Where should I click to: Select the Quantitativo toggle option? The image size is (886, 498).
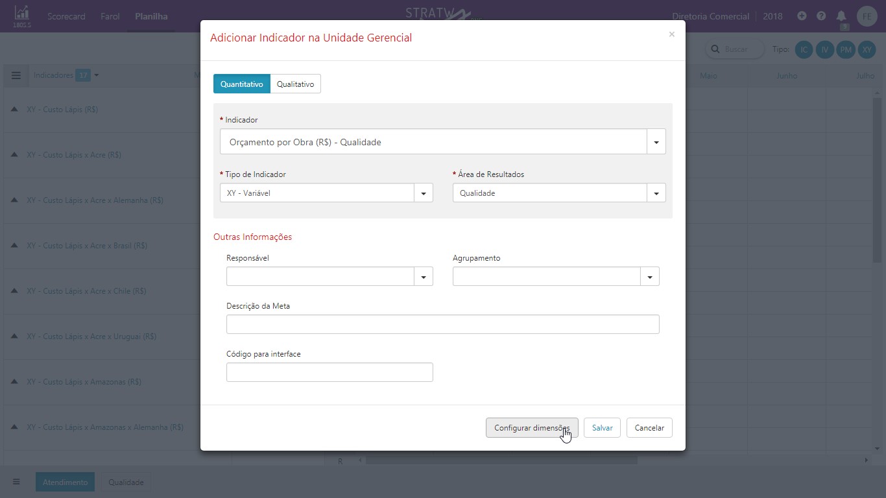pyautogui.click(x=241, y=84)
